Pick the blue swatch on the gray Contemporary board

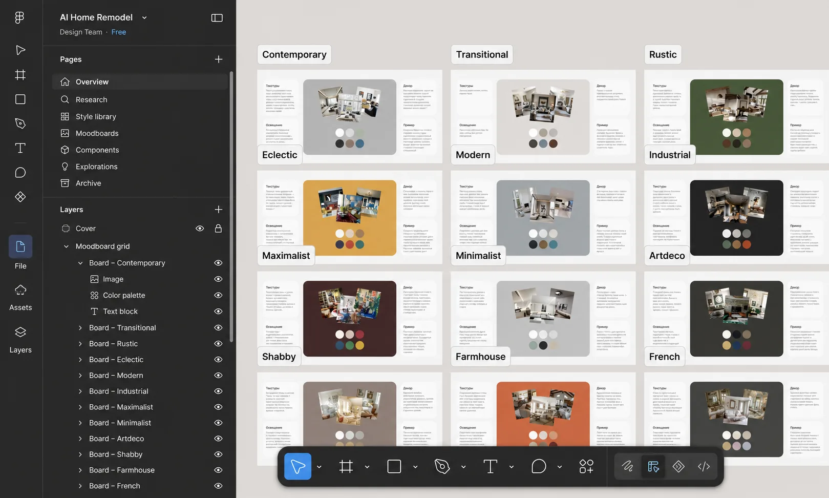pyautogui.click(x=360, y=144)
